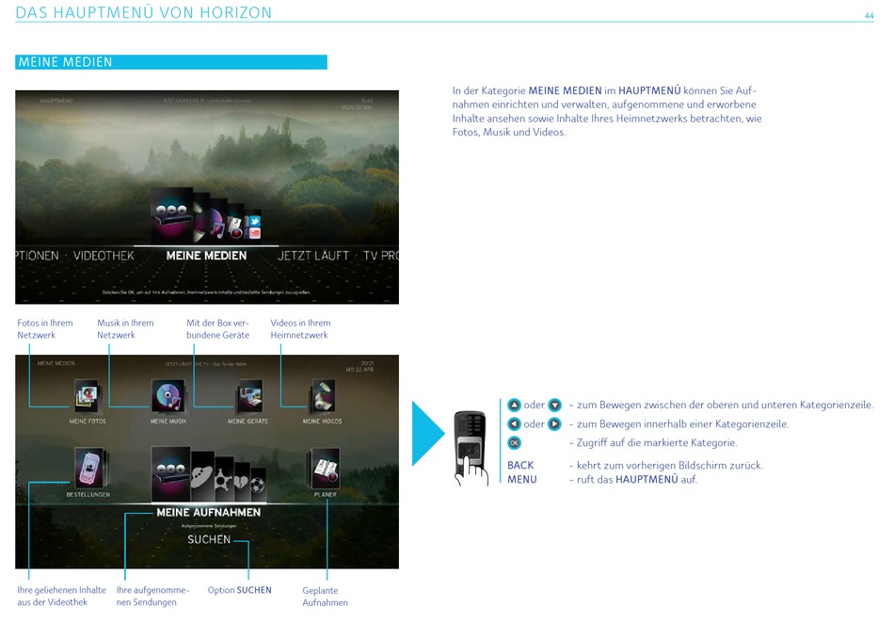This screenshot has width=894, height=621.
Task: Select the cut-off PTIONEN menu entry
Action: (37, 256)
